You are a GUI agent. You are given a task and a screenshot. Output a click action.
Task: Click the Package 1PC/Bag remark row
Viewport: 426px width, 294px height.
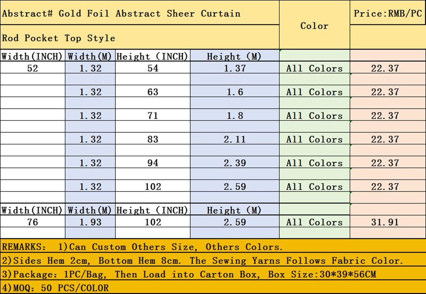(213, 274)
